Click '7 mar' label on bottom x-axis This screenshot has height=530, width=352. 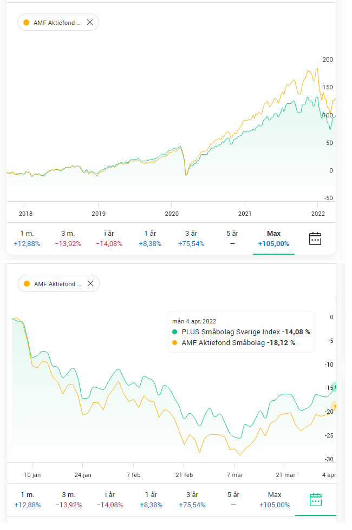click(235, 475)
